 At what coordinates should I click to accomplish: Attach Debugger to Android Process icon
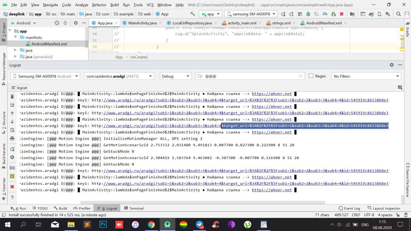pyautogui.click(x=333, y=14)
